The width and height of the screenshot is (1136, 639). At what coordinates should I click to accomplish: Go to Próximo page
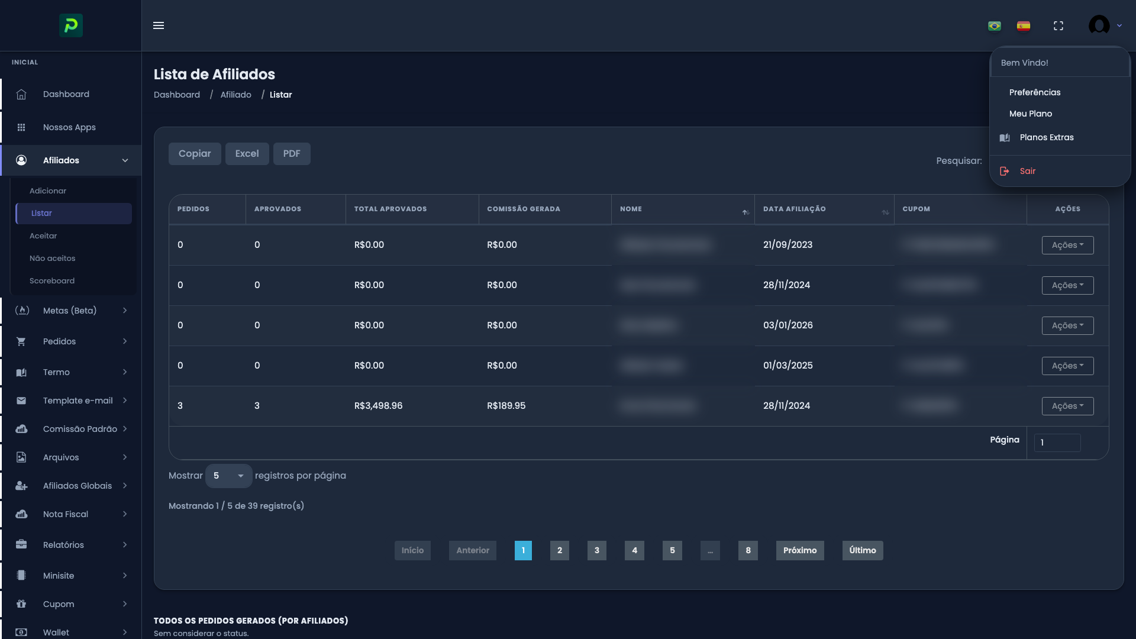pyautogui.click(x=800, y=551)
